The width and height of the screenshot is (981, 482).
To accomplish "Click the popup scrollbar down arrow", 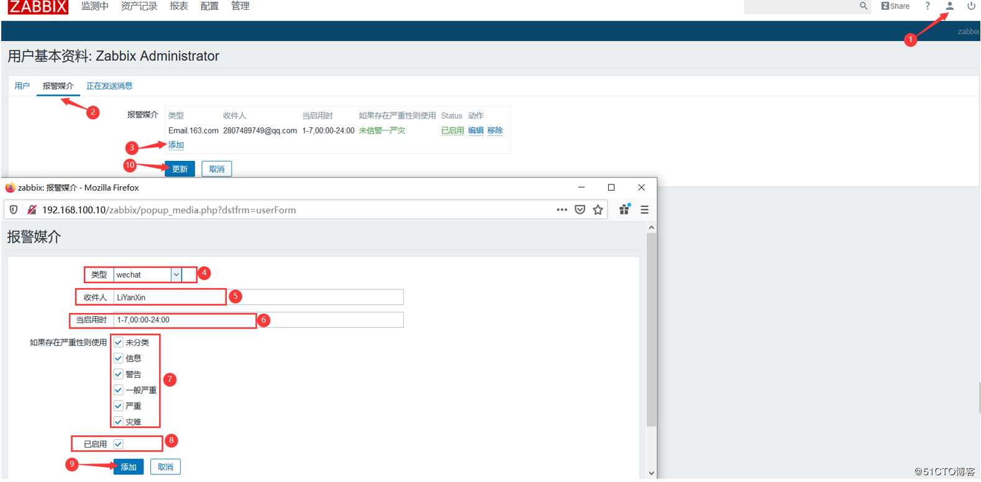I will click(651, 473).
